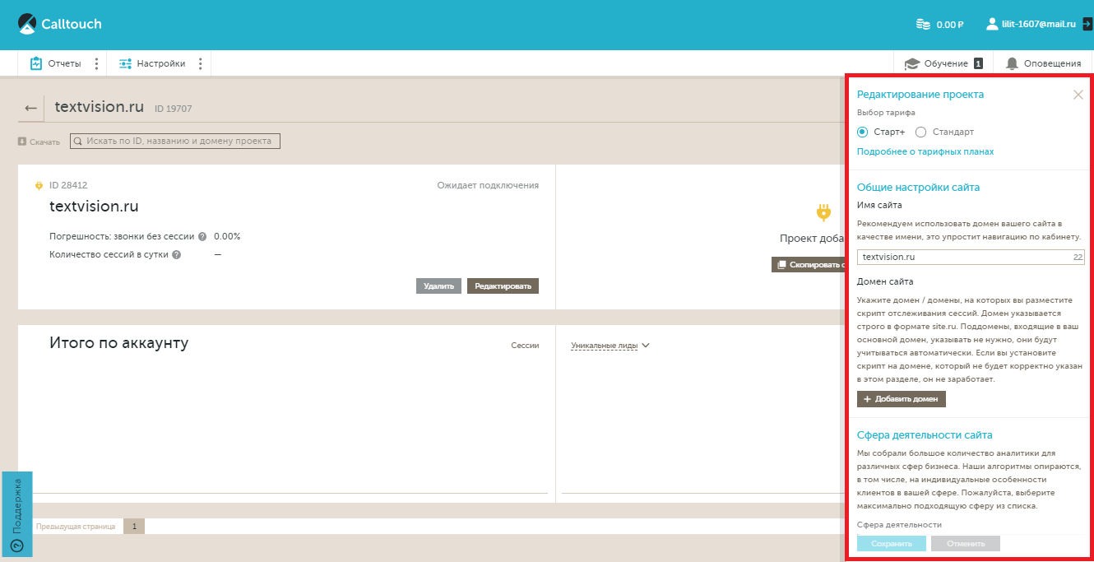Close the Редактирование проекта panel
The image size is (1094, 562).
click(x=1078, y=95)
